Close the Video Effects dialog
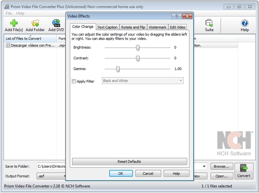The image size is (259, 193). click(187, 16)
